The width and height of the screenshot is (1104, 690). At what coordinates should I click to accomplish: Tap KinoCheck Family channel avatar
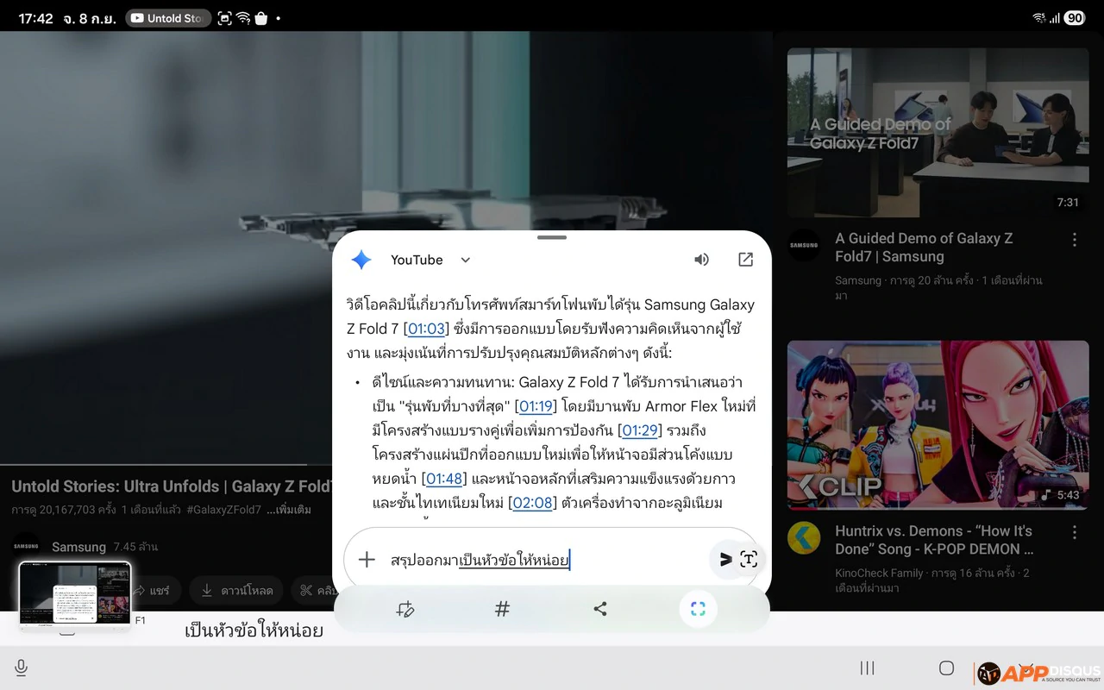tap(804, 538)
